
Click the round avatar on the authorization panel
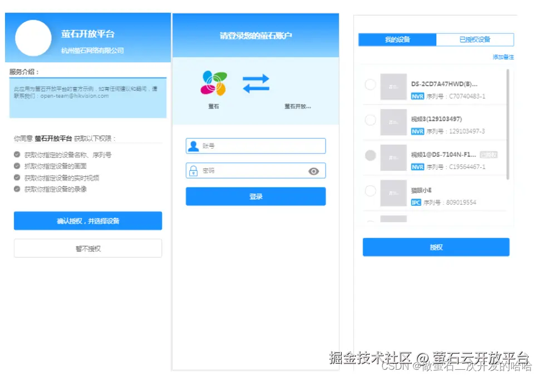point(33,38)
